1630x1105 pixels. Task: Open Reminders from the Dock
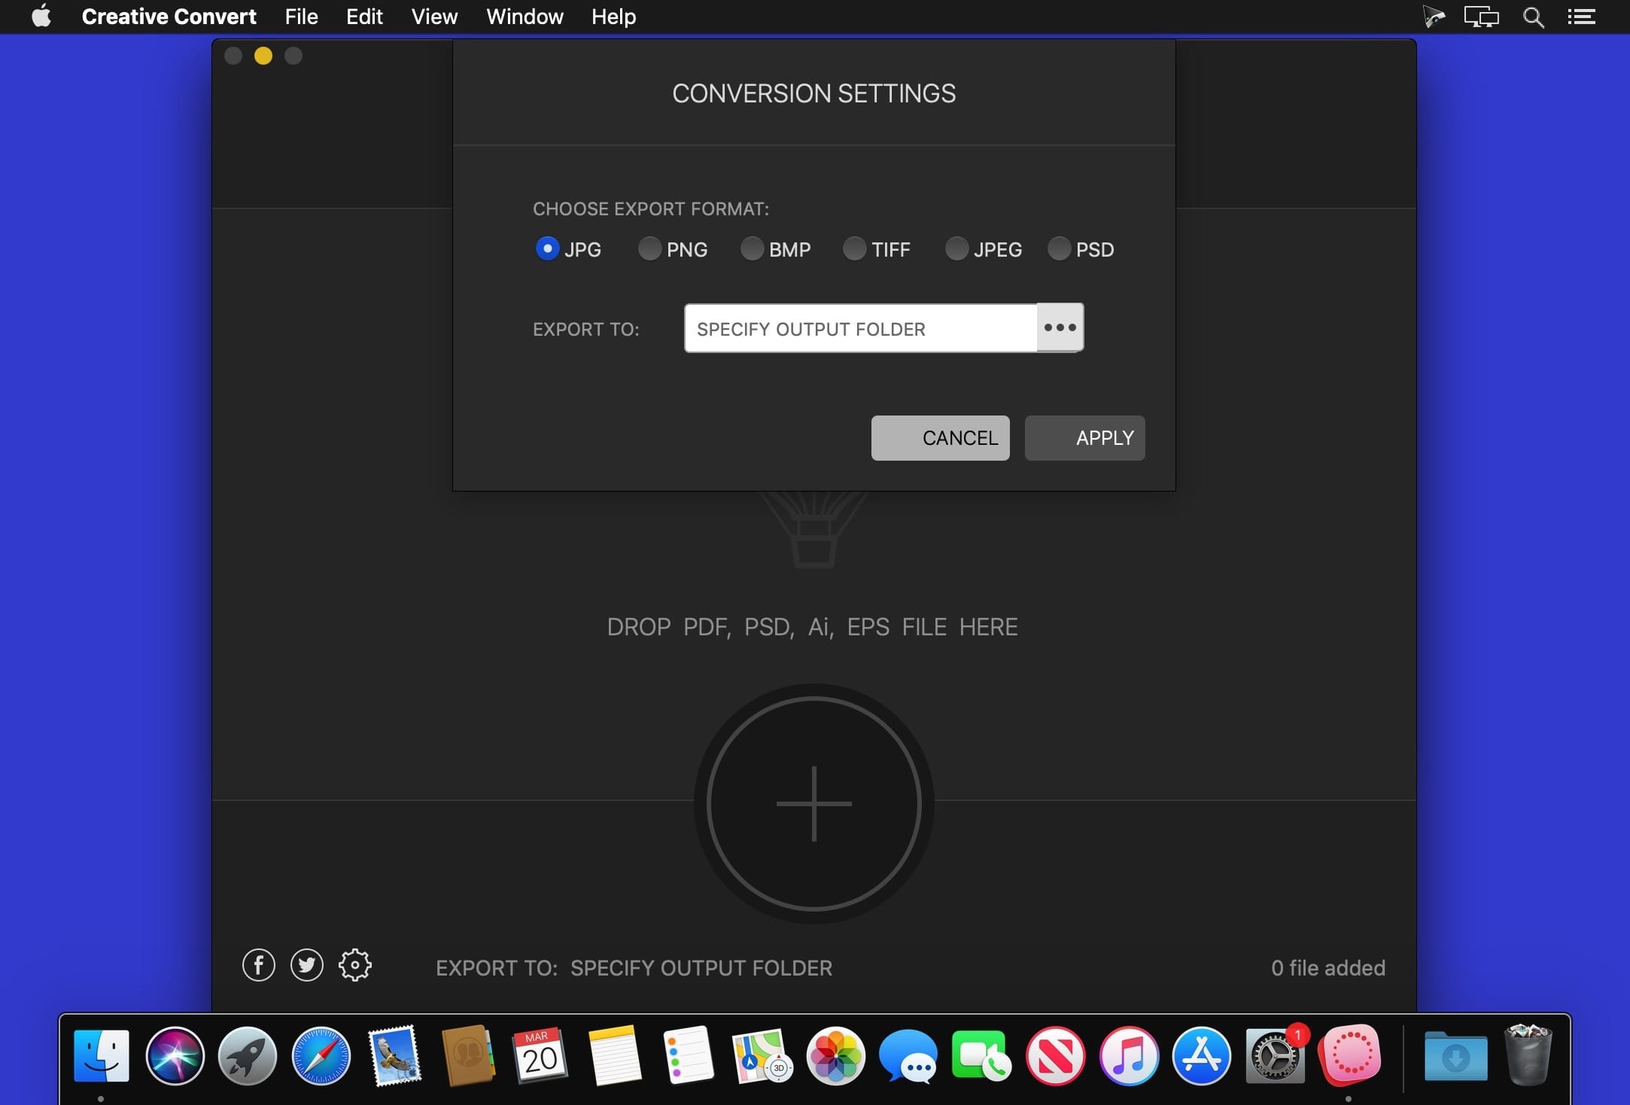pos(688,1055)
